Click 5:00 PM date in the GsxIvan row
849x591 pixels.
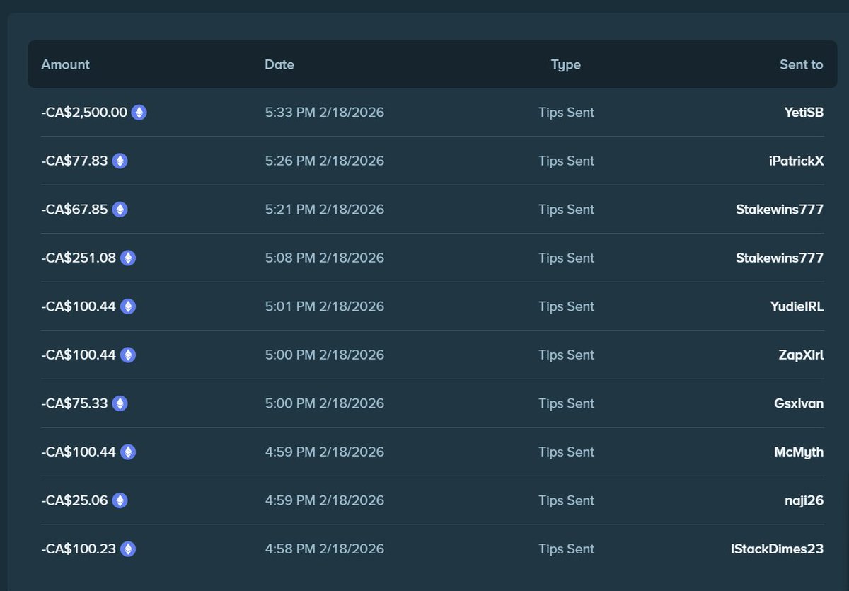tap(325, 403)
